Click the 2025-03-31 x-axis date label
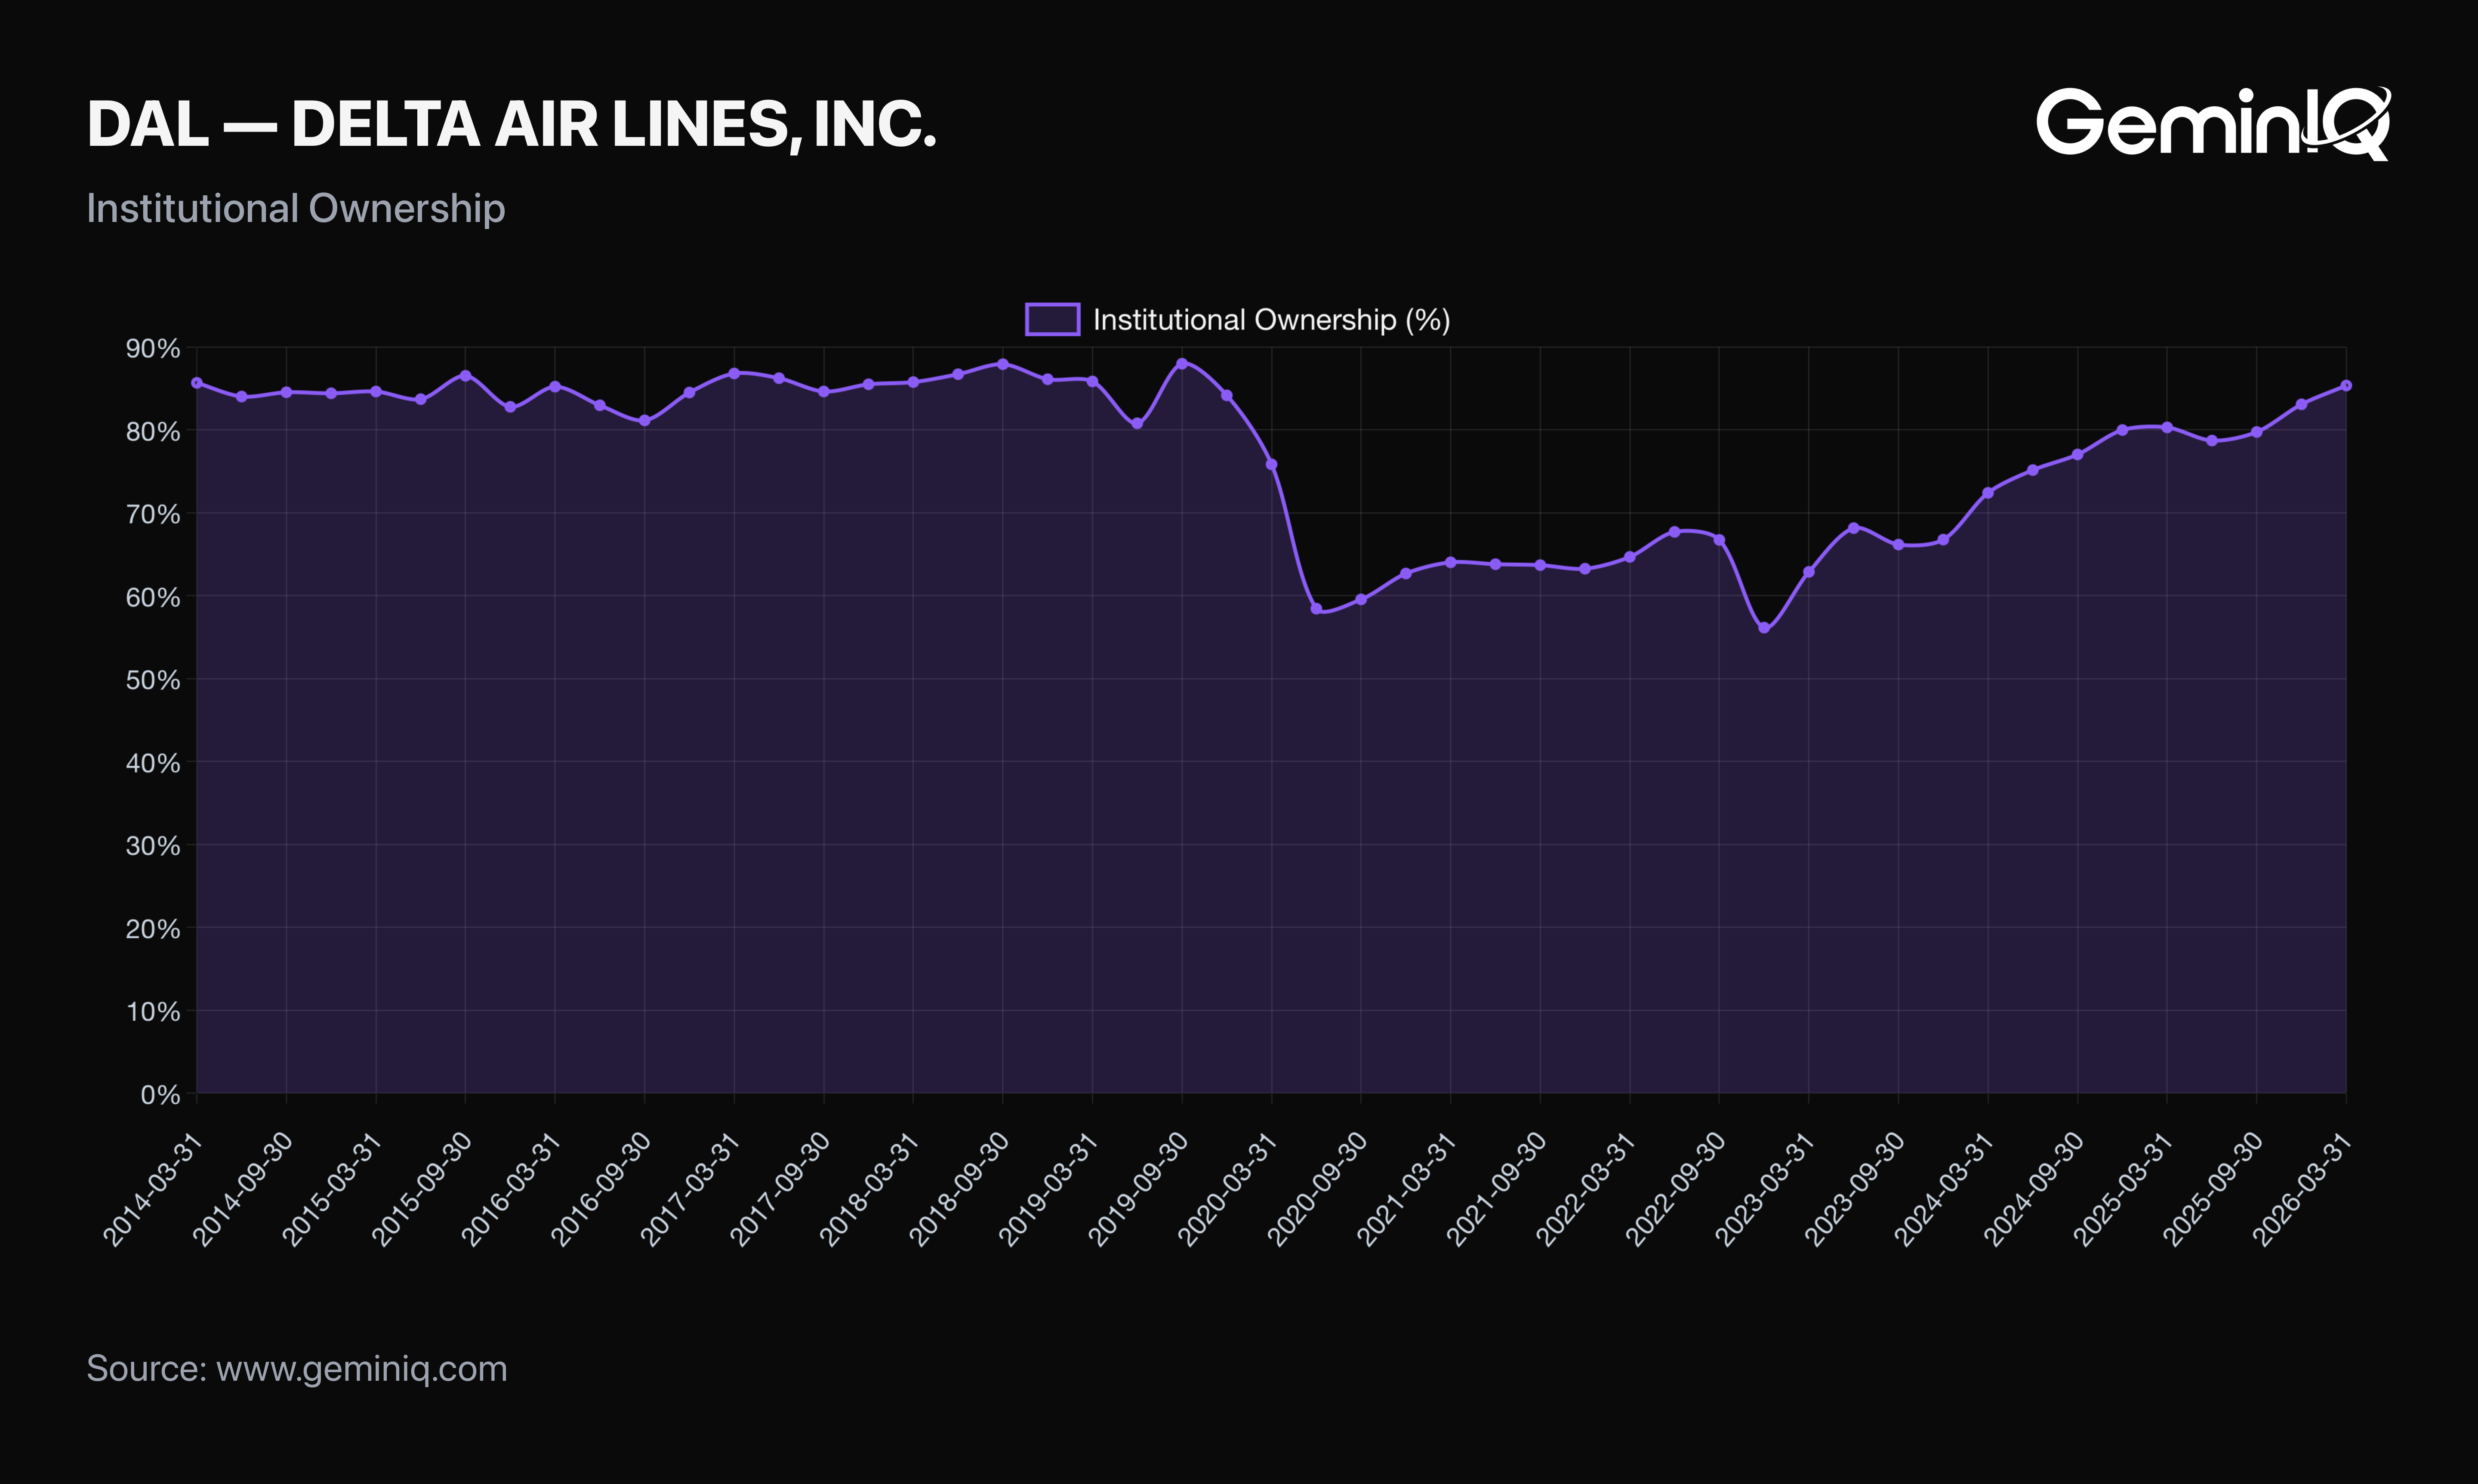The image size is (2478, 1484). click(2124, 1189)
